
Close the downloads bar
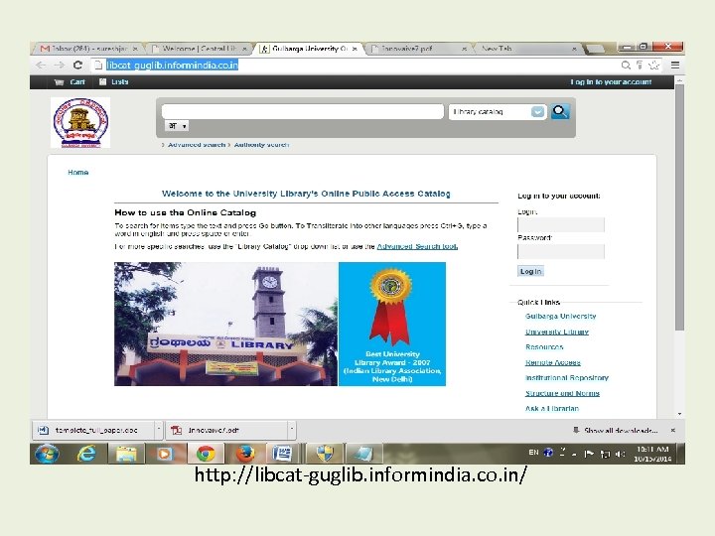(673, 430)
